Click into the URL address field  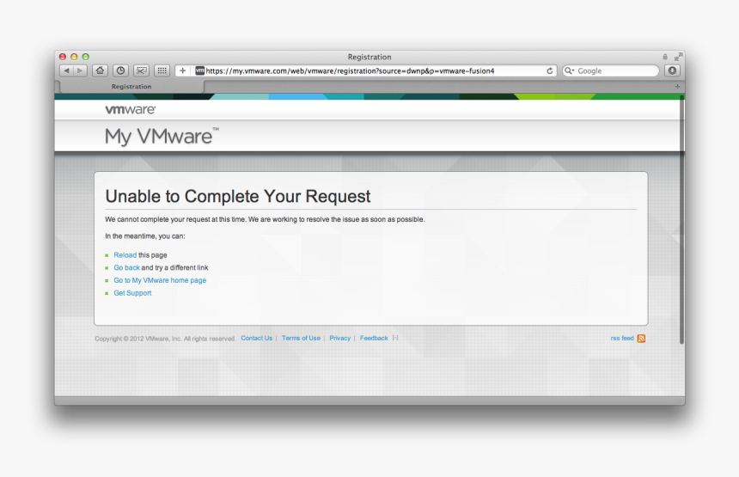pos(369,70)
